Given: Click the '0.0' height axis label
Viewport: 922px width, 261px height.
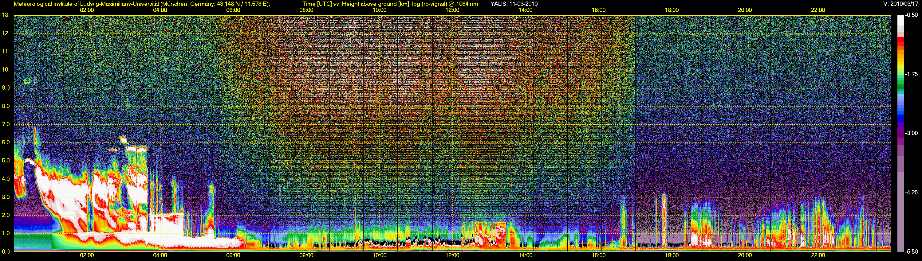Looking at the screenshot, I should [6, 251].
